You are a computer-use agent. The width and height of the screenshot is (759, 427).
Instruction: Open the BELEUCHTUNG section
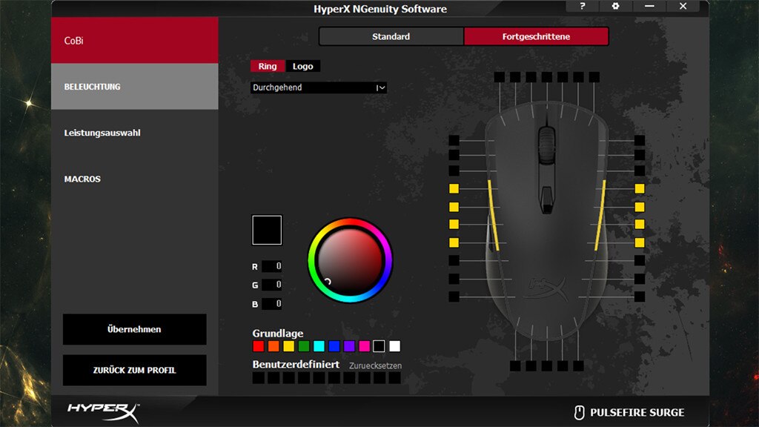click(135, 87)
